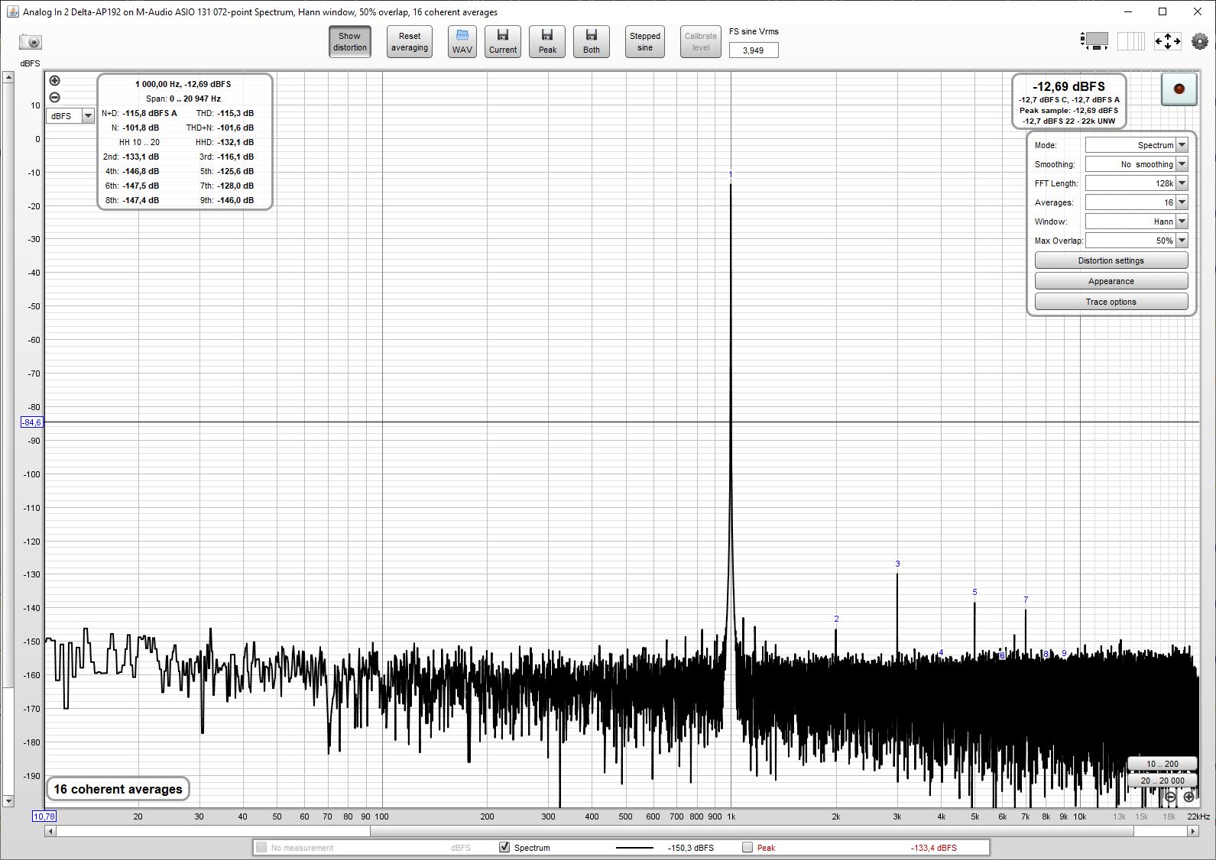1216x860 pixels.
Task: Click Distortion settings button
Action: [1111, 260]
